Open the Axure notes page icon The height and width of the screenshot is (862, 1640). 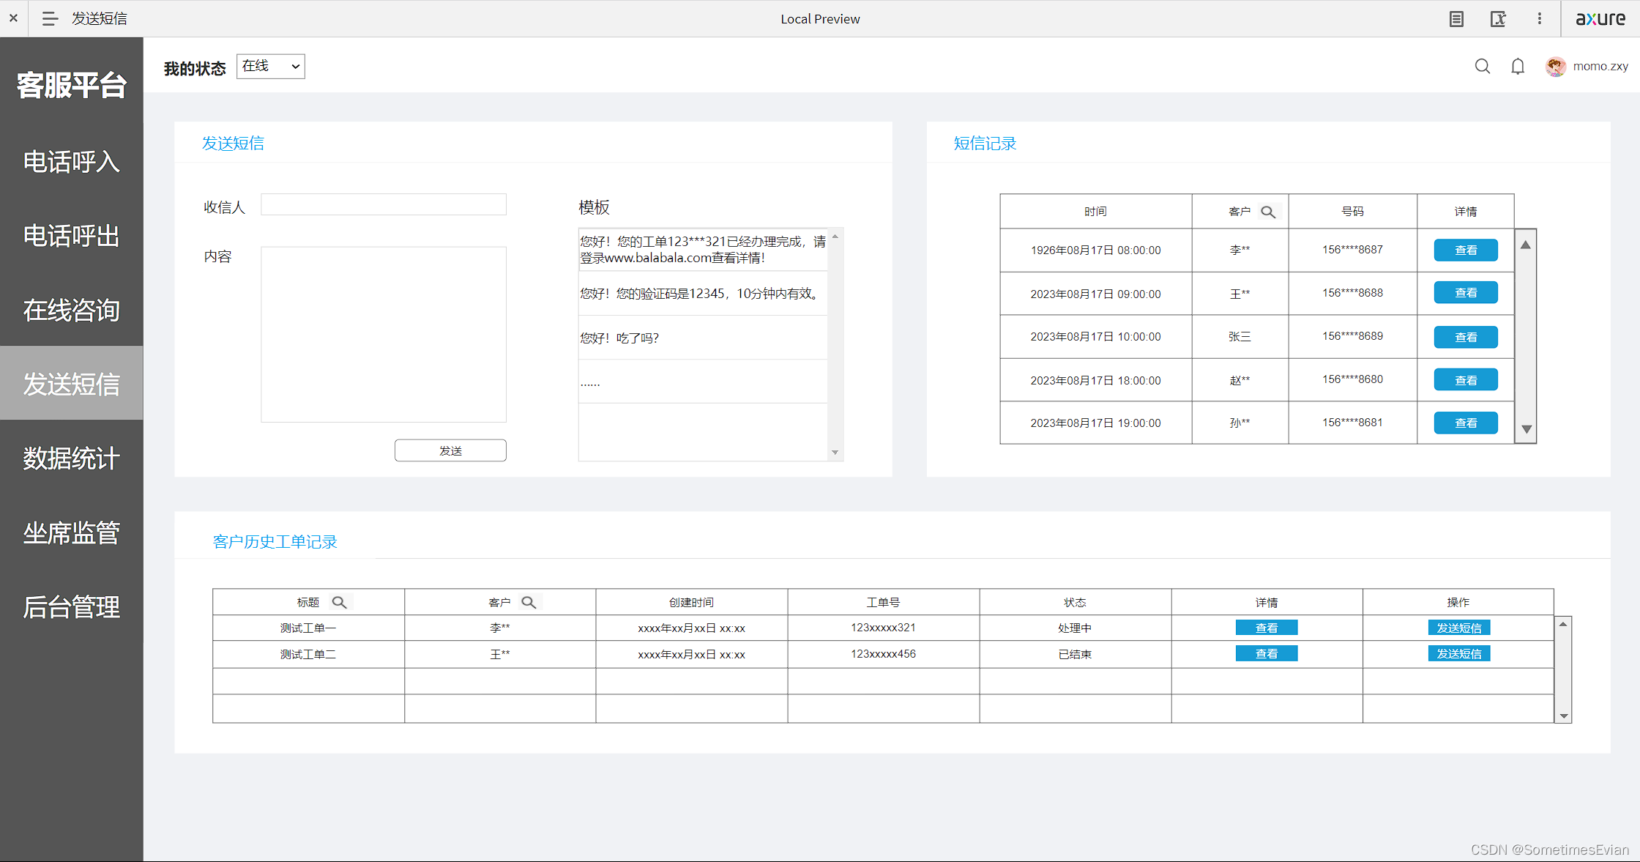[x=1456, y=19]
